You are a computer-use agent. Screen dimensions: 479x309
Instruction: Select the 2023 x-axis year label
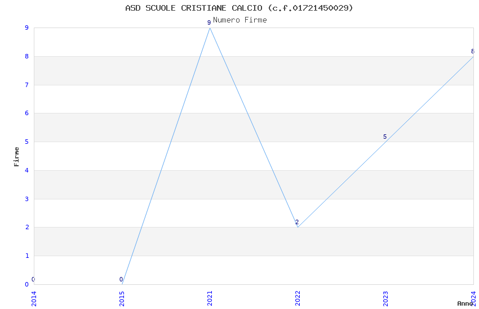tap(386, 299)
